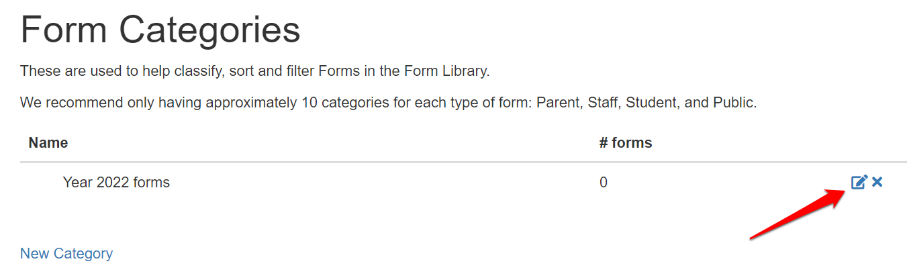Click the # forms column header
The height and width of the screenshot is (280, 907).
pos(626,142)
